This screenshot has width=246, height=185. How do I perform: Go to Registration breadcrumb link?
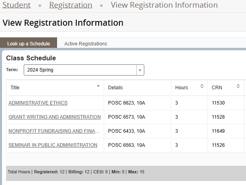pyautogui.click(x=71, y=5)
